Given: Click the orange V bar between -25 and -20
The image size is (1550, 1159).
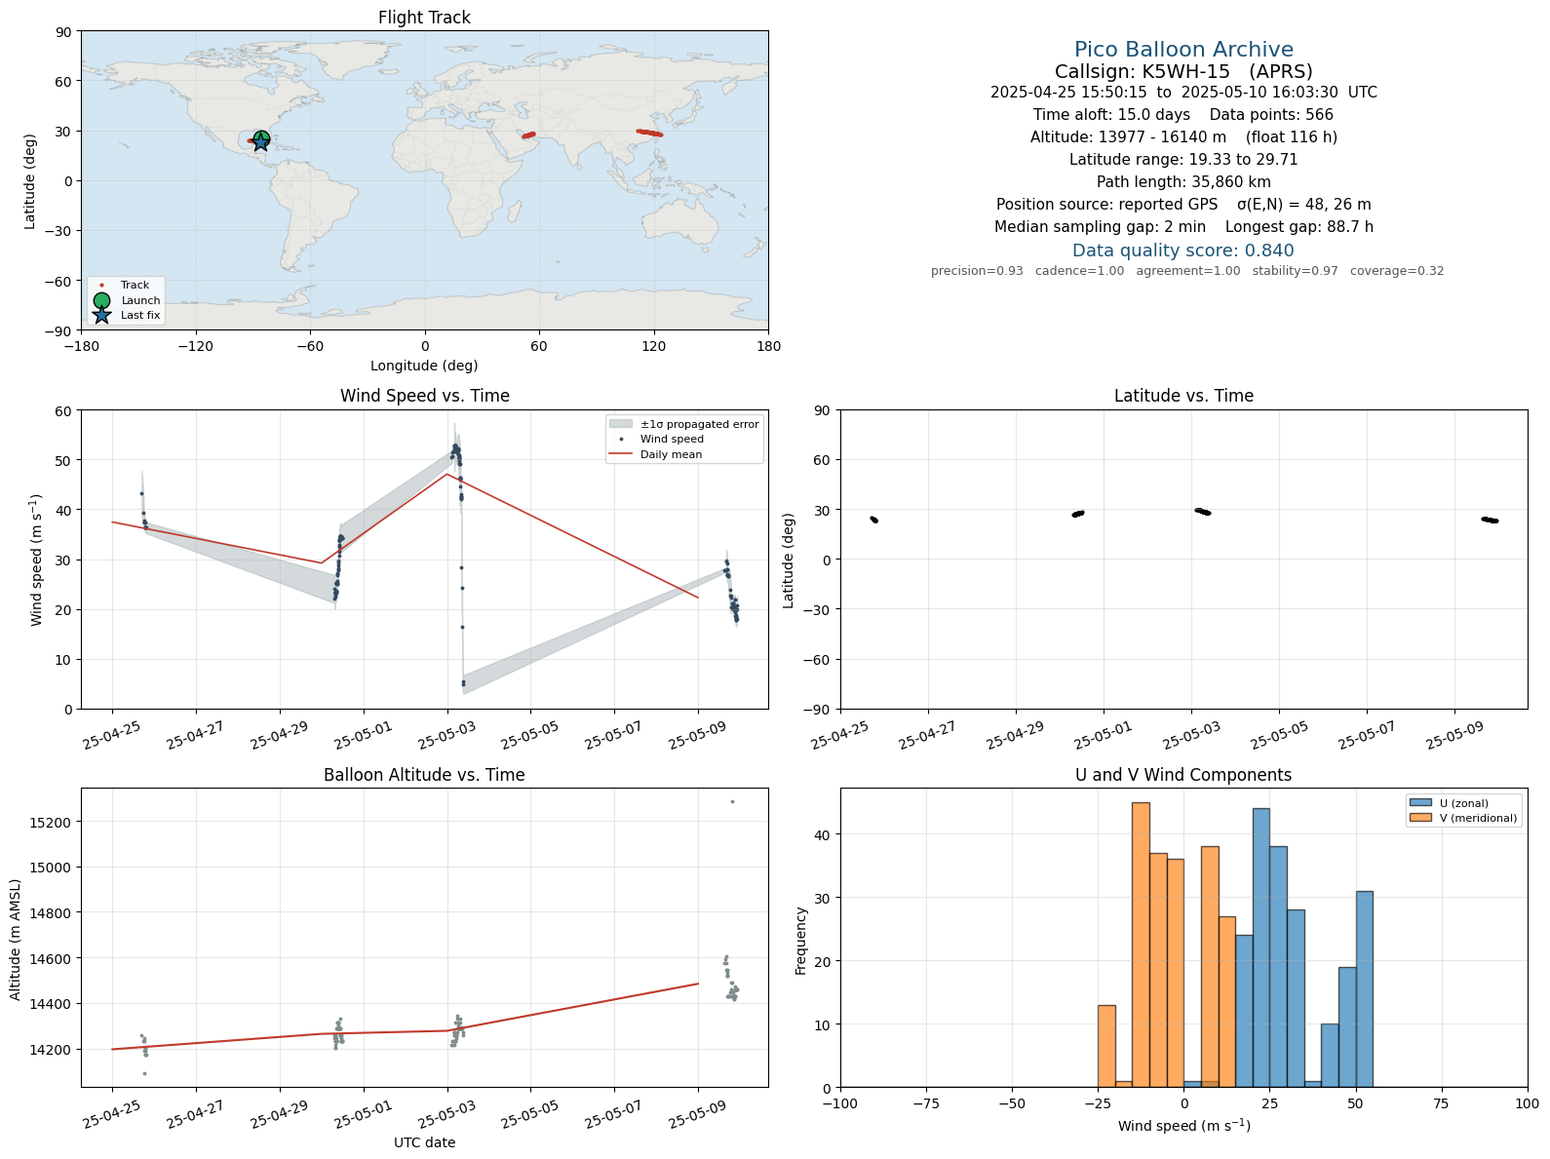Looking at the screenshot, I should click(x=1106, y=1046).
